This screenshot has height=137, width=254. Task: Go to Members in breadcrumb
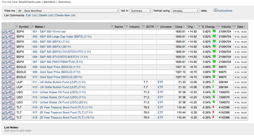tap(50, 2)
